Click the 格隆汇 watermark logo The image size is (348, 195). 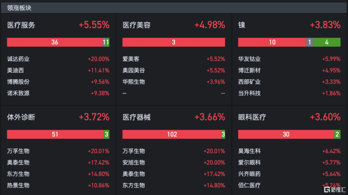334,189
